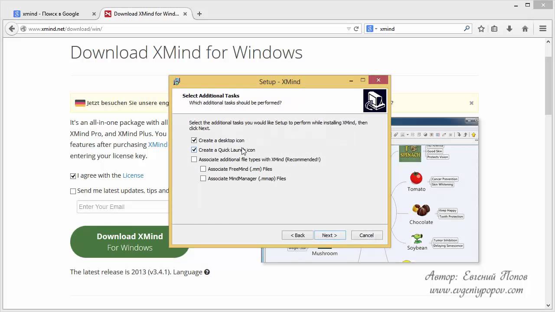Uncheck 'Create a Quick Launch icon'
Viewport: 555px width, 312px height.
tap(194, 150)
